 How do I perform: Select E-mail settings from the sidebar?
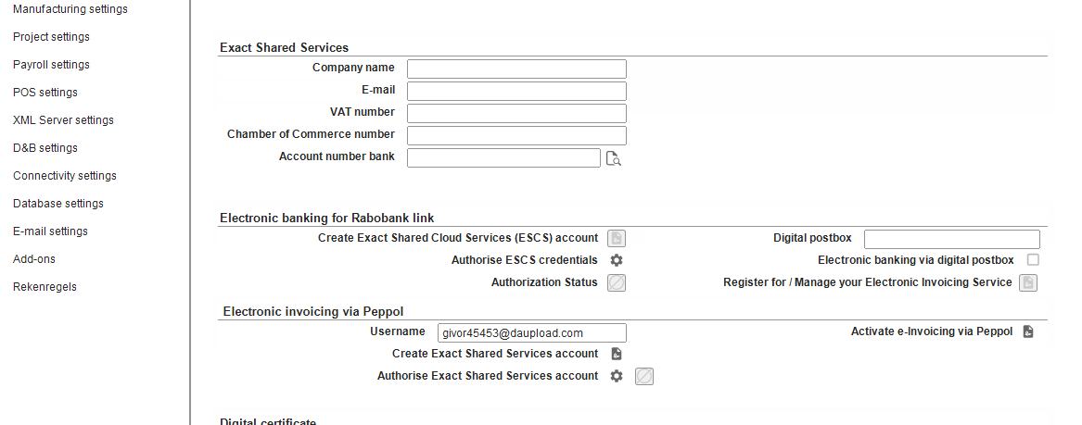point(50,231)
